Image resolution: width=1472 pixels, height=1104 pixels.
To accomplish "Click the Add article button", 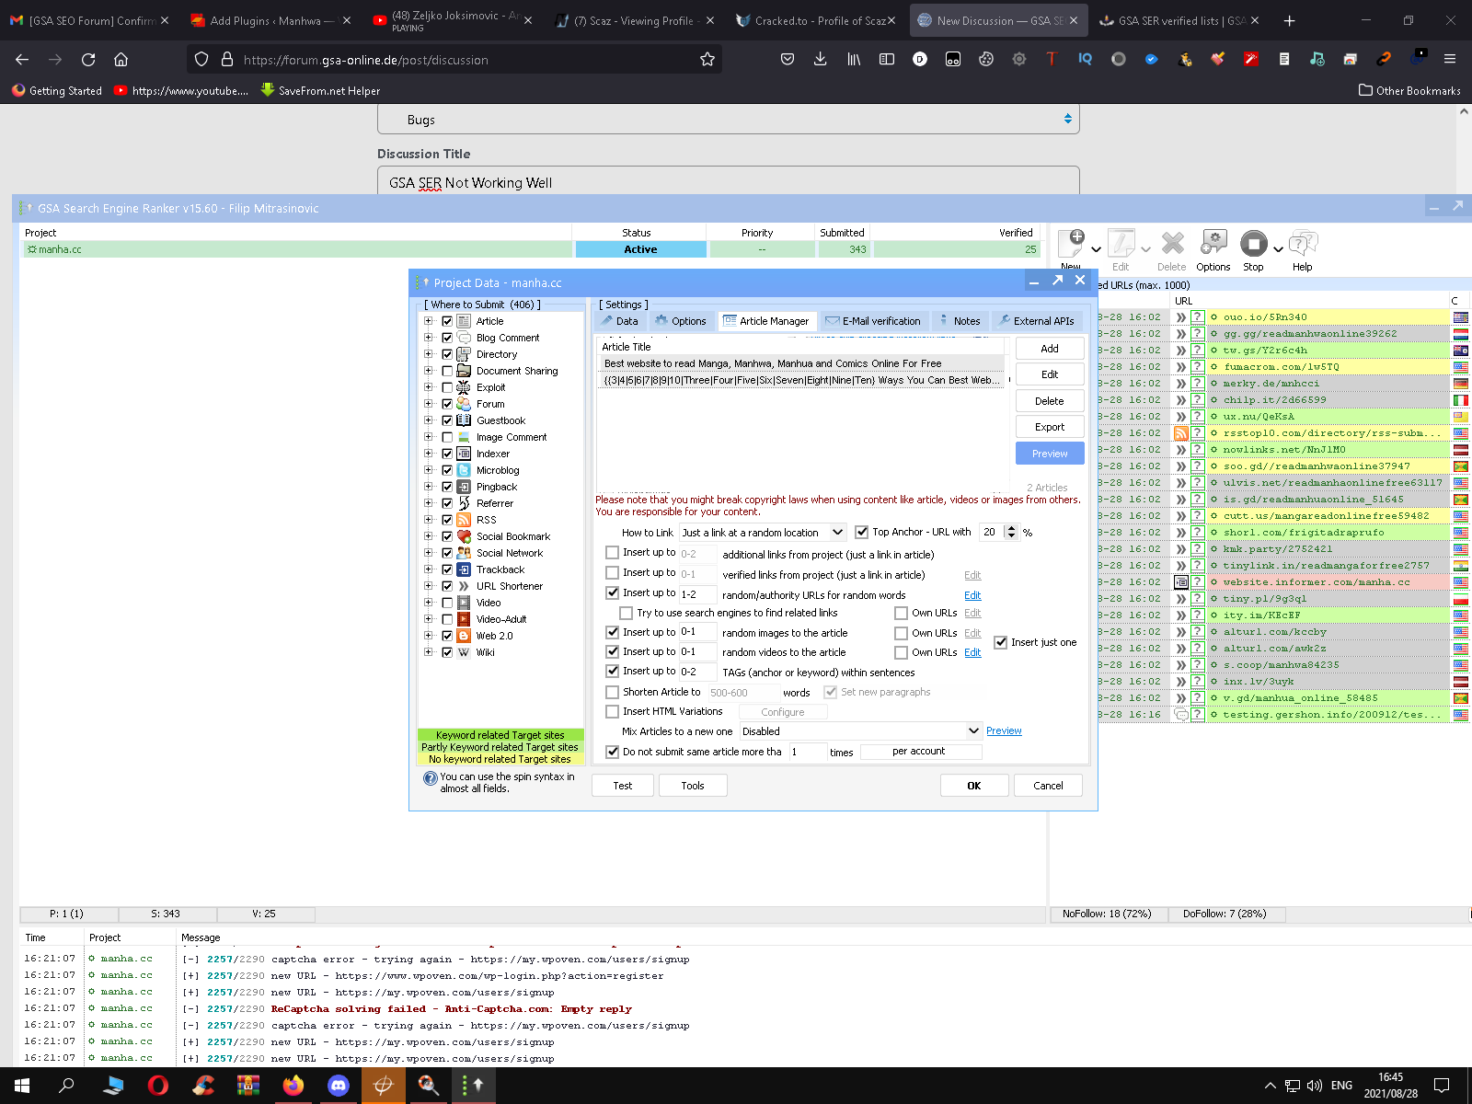I will click(1050, 349).
